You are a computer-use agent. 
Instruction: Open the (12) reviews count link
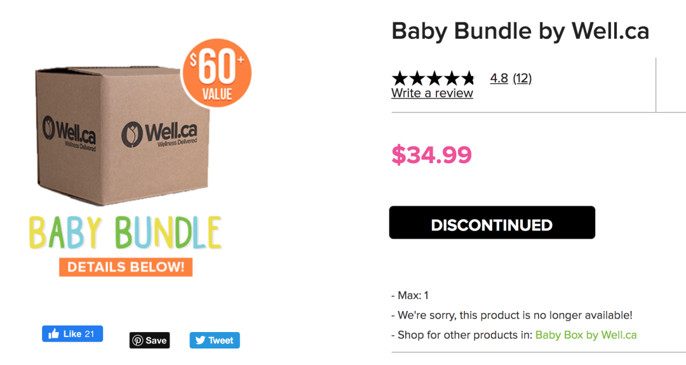click(522, 78)
